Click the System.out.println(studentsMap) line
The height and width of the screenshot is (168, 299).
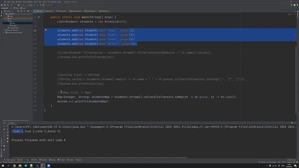tap(83, 101)
